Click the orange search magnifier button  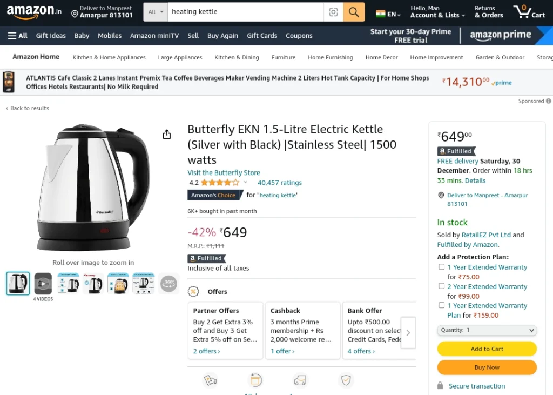[354, 12]
